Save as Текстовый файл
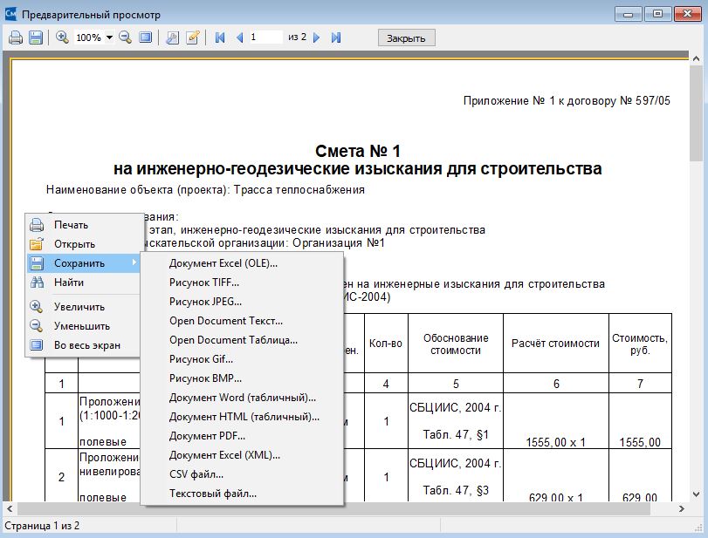This screenshot has height=538, width=708. 242,494
